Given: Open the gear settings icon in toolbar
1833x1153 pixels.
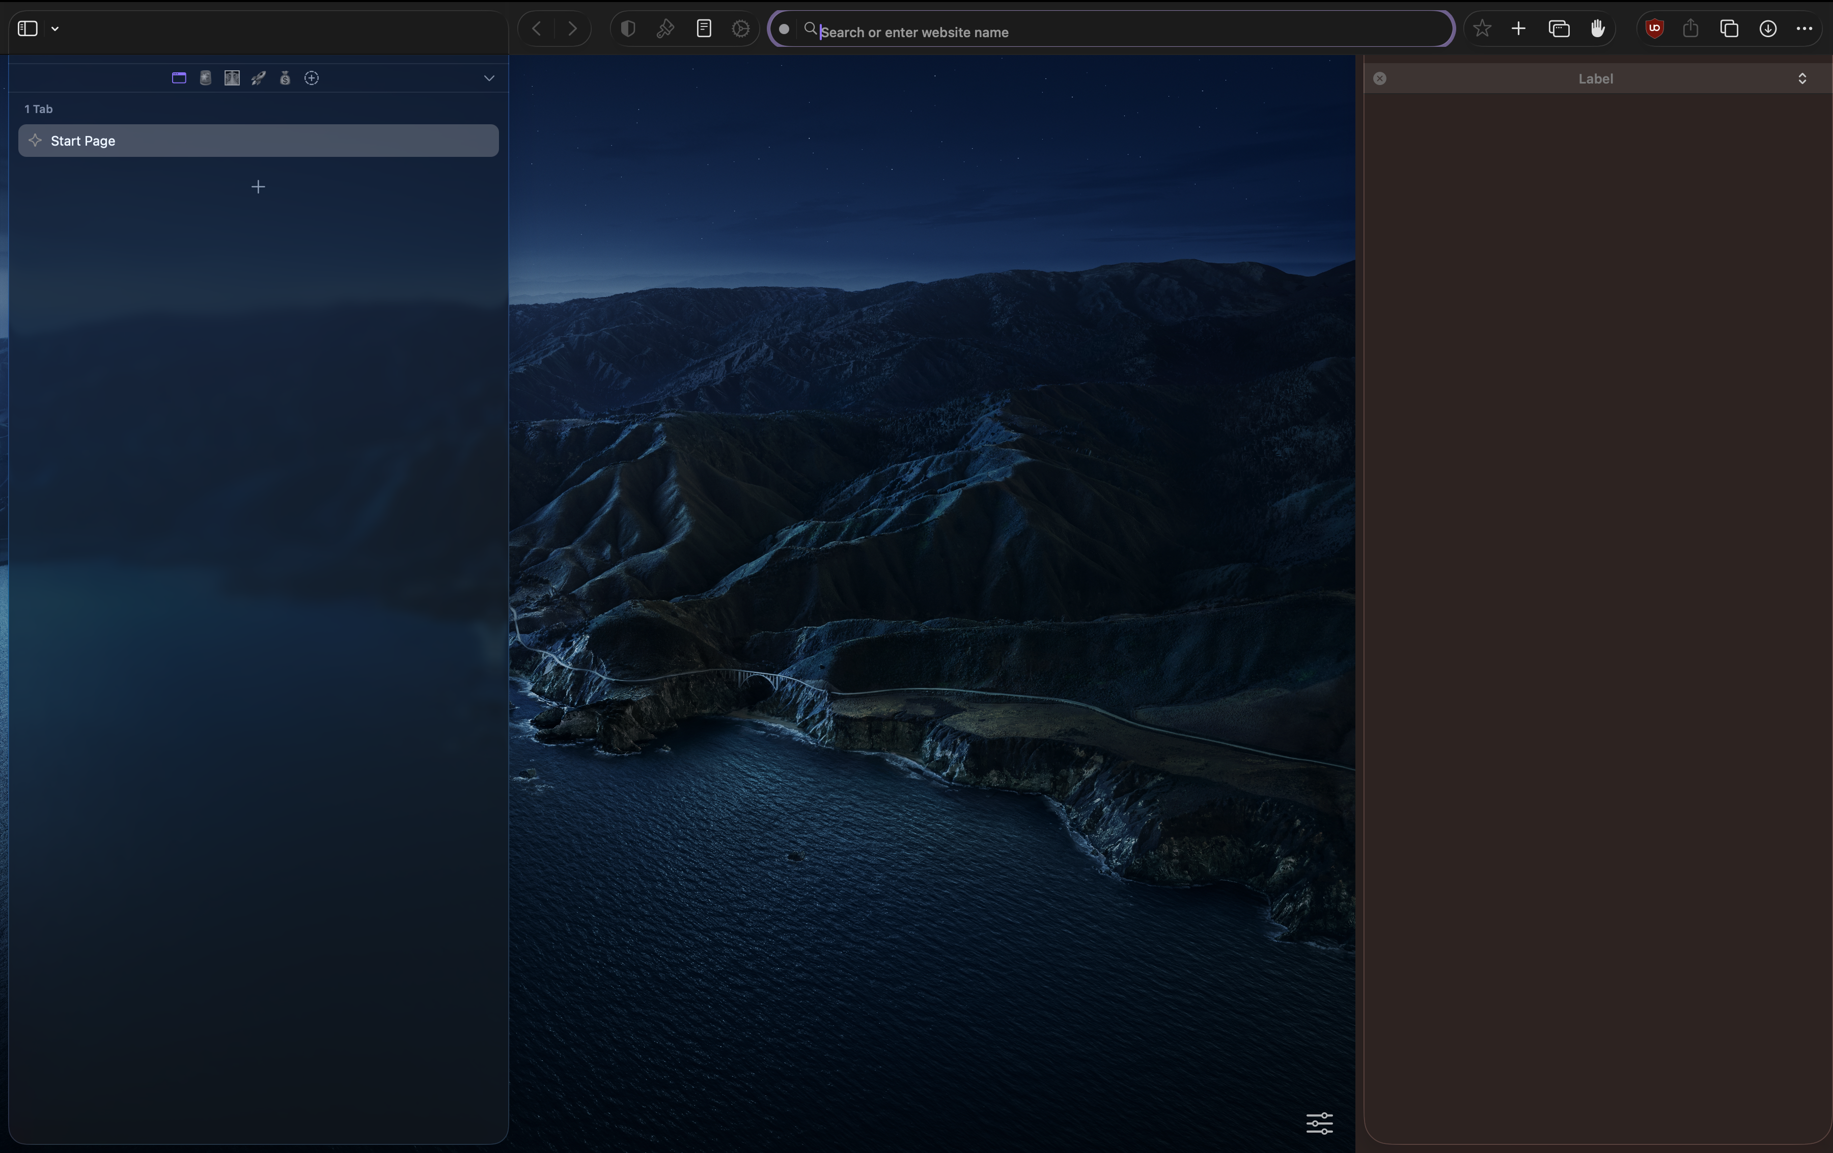Looking at the screenshot, I should click(x=741, y=29).
